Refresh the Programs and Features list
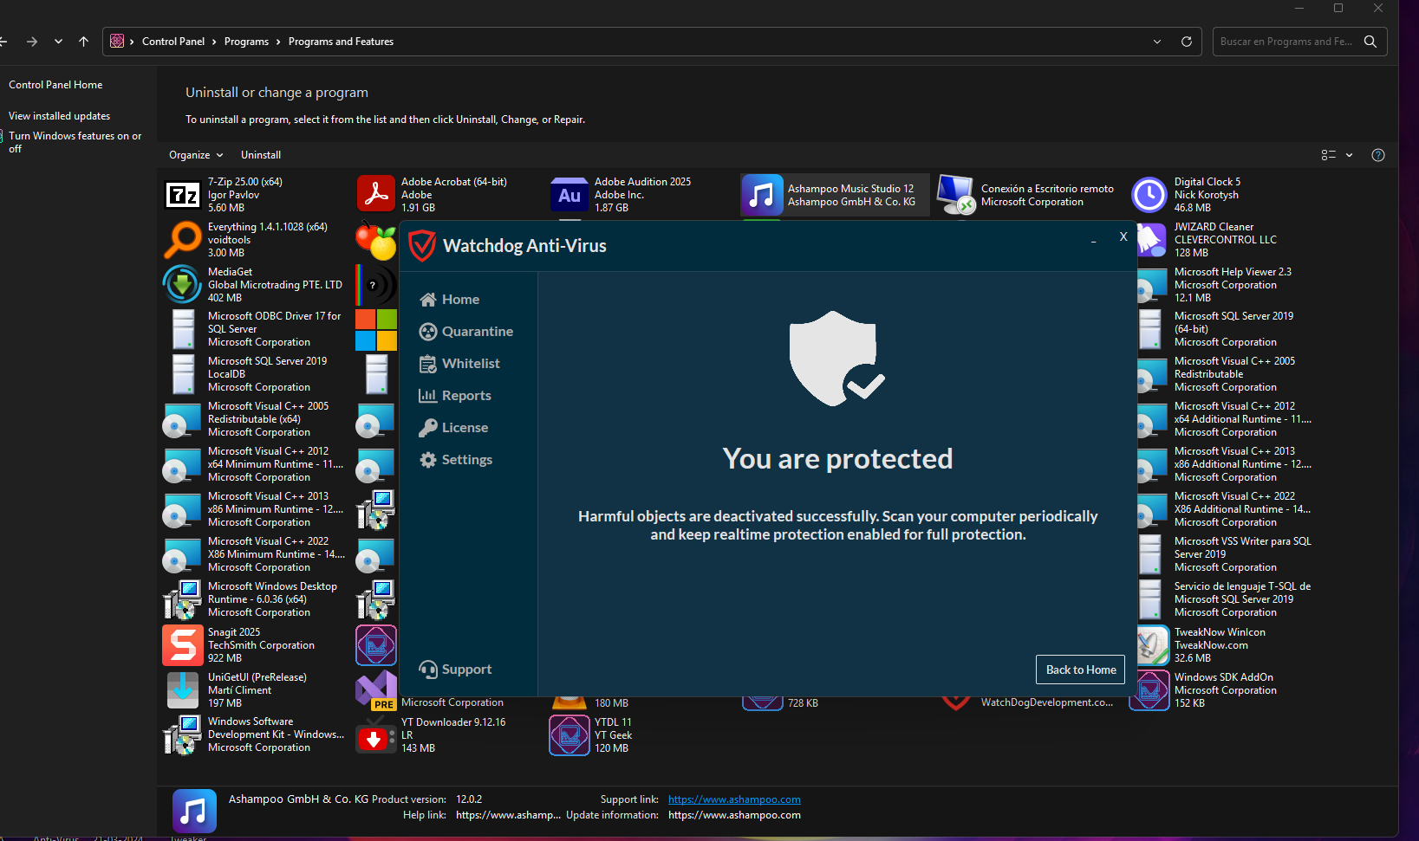The width and height of the screenshot is (1419, 841). pyautogui.click(x=1187, y=42)
